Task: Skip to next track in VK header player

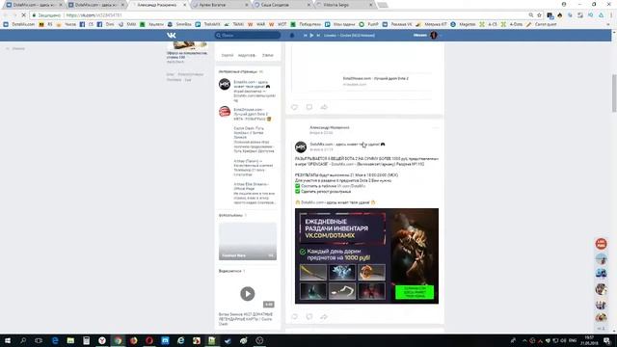Action: pyautogui.click(x=318, y=36)
